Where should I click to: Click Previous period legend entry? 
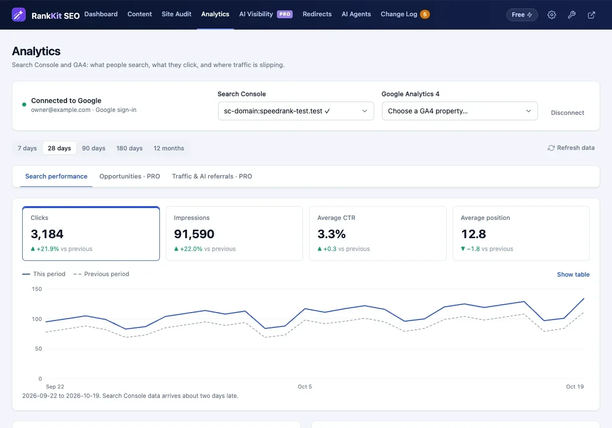coord(101,274)
